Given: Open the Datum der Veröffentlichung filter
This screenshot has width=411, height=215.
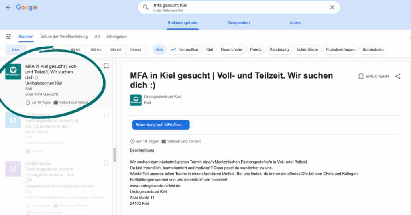Looking at the screenshot, I should coord(64,37).
